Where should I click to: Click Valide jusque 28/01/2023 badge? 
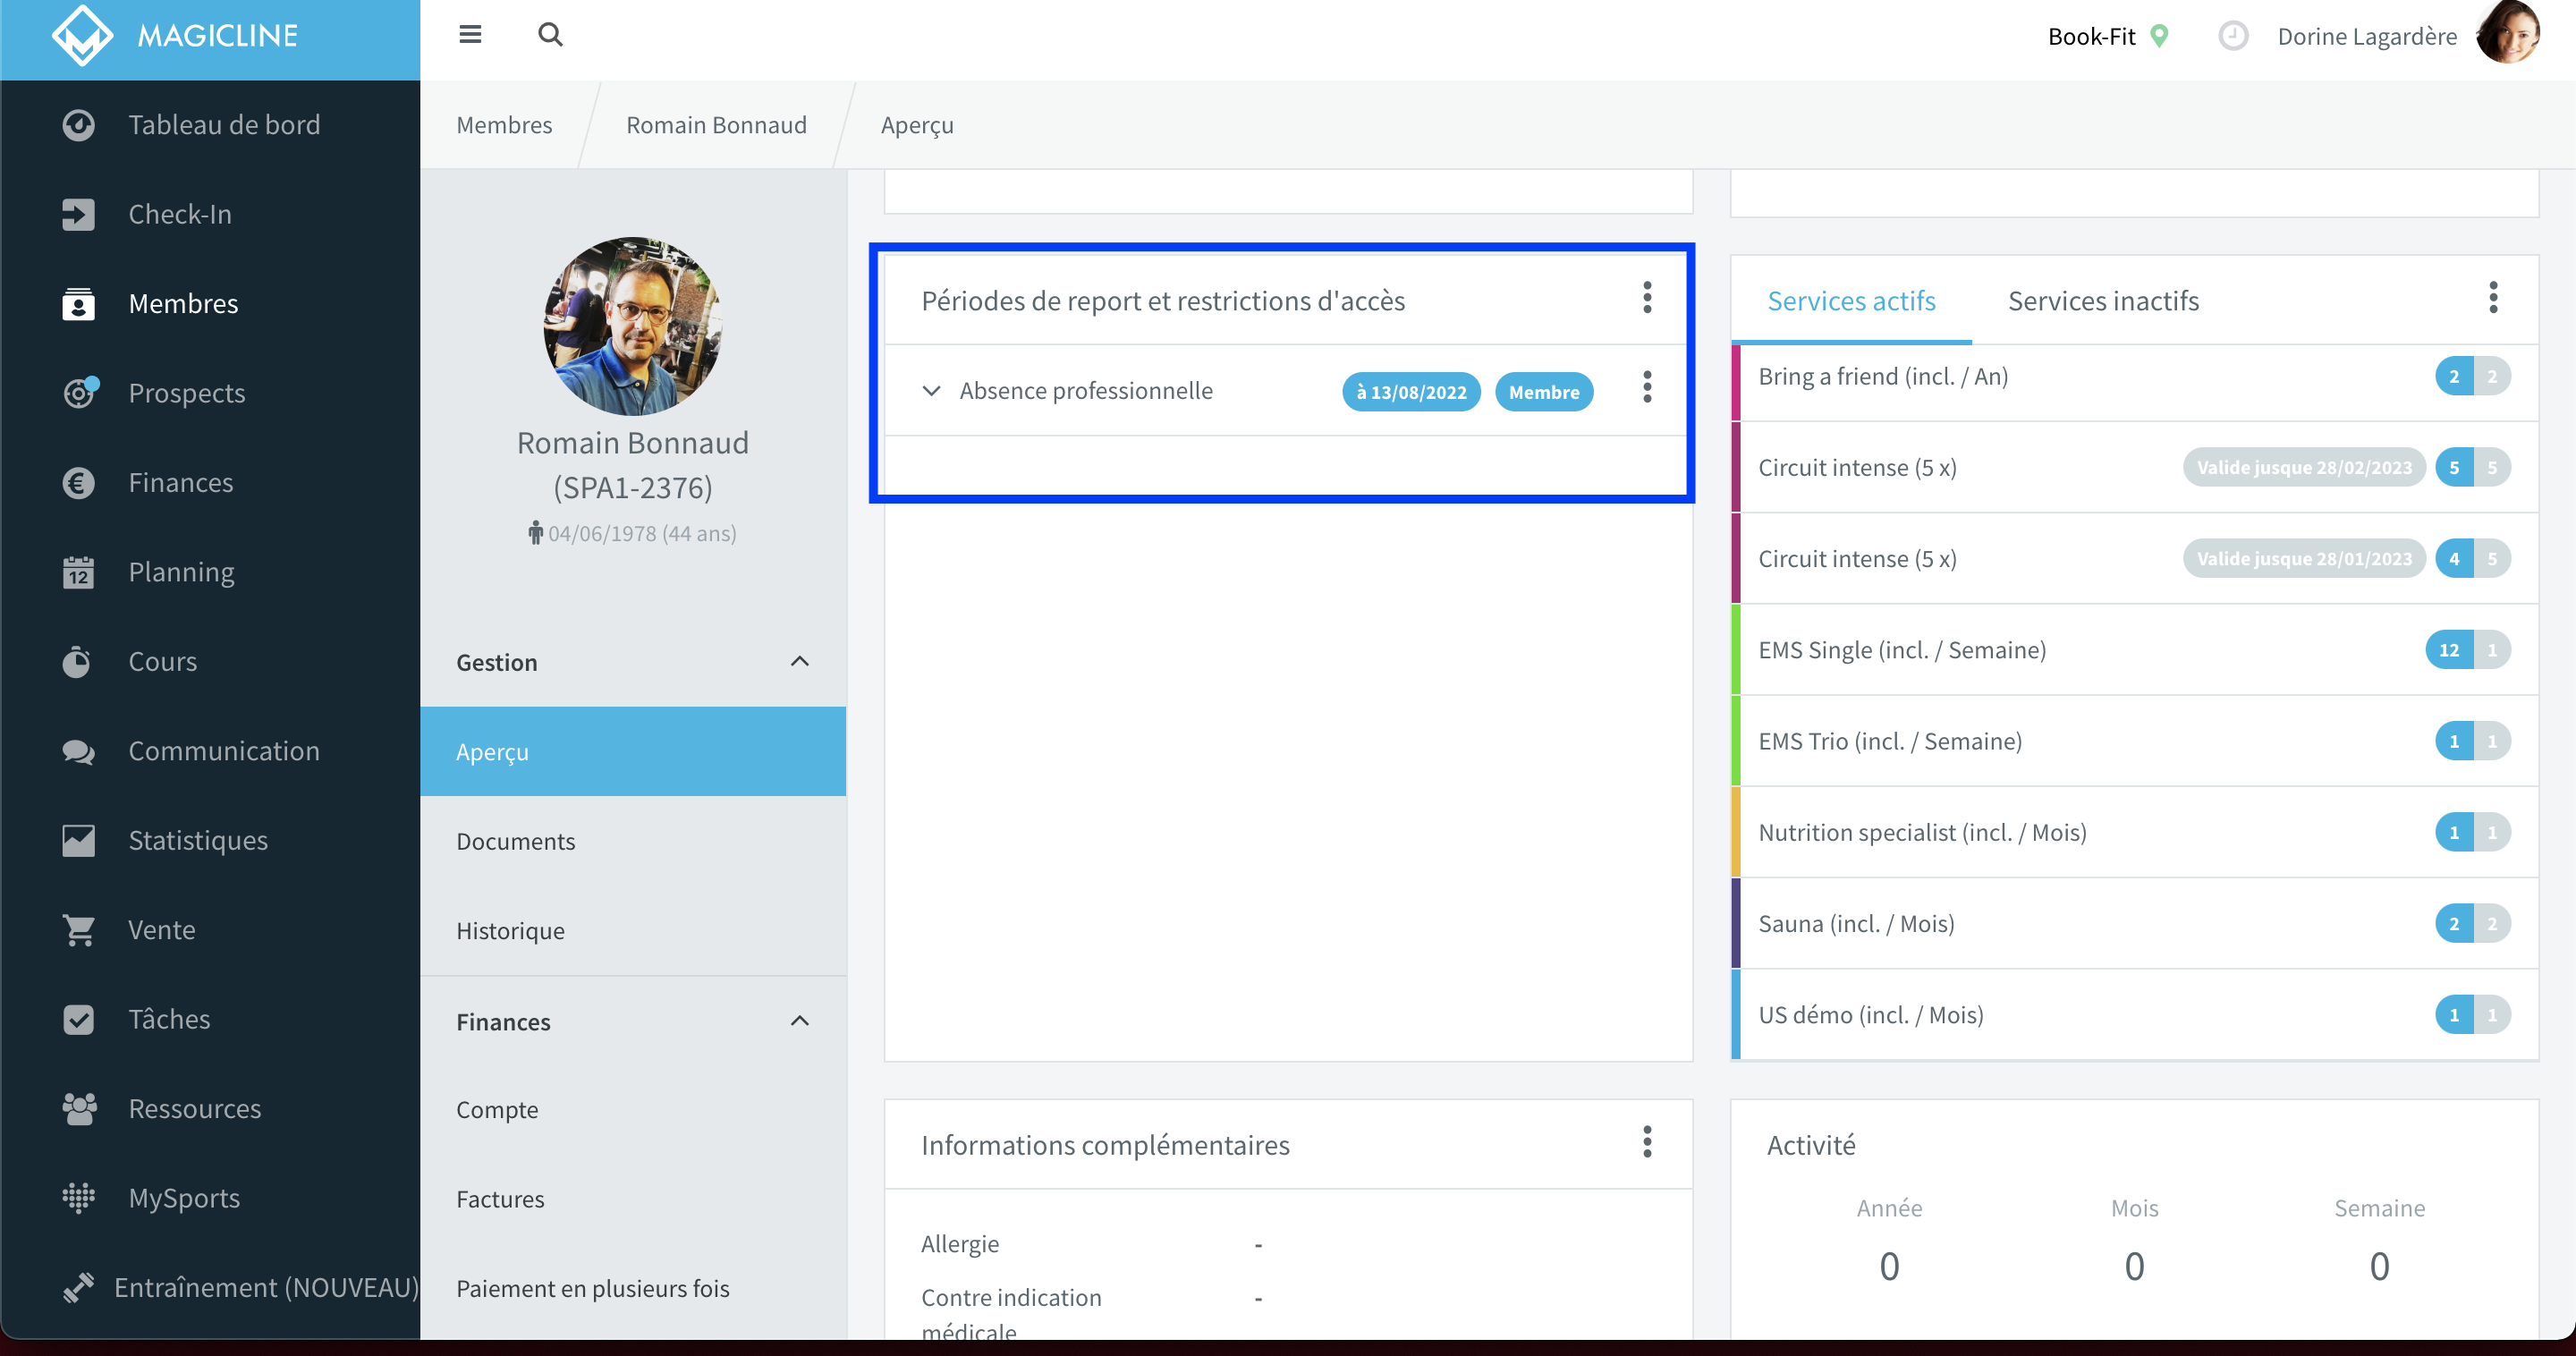click(x=2304, y=559)
